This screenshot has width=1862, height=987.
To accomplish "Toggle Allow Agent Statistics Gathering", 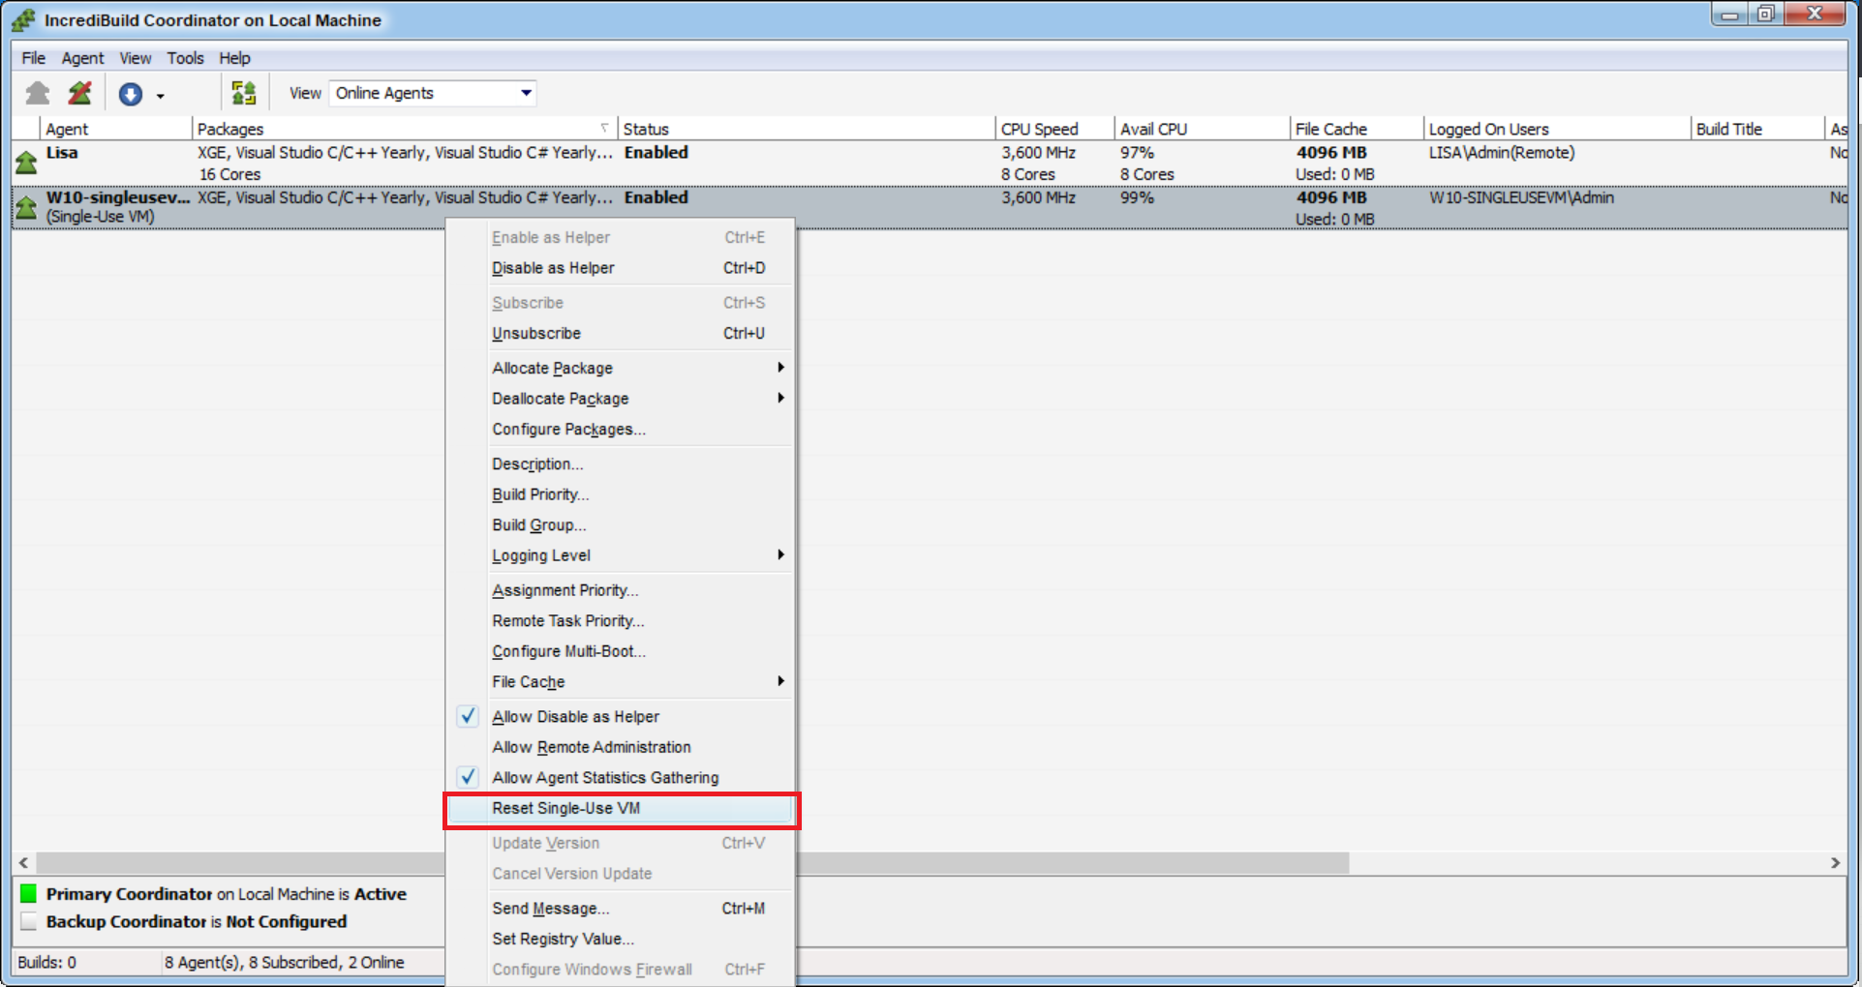I will [x=620, y=777].
